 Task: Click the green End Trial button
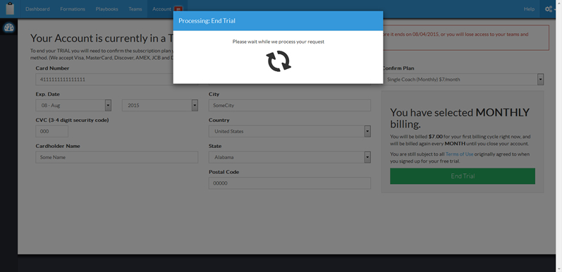click(463, 176)
